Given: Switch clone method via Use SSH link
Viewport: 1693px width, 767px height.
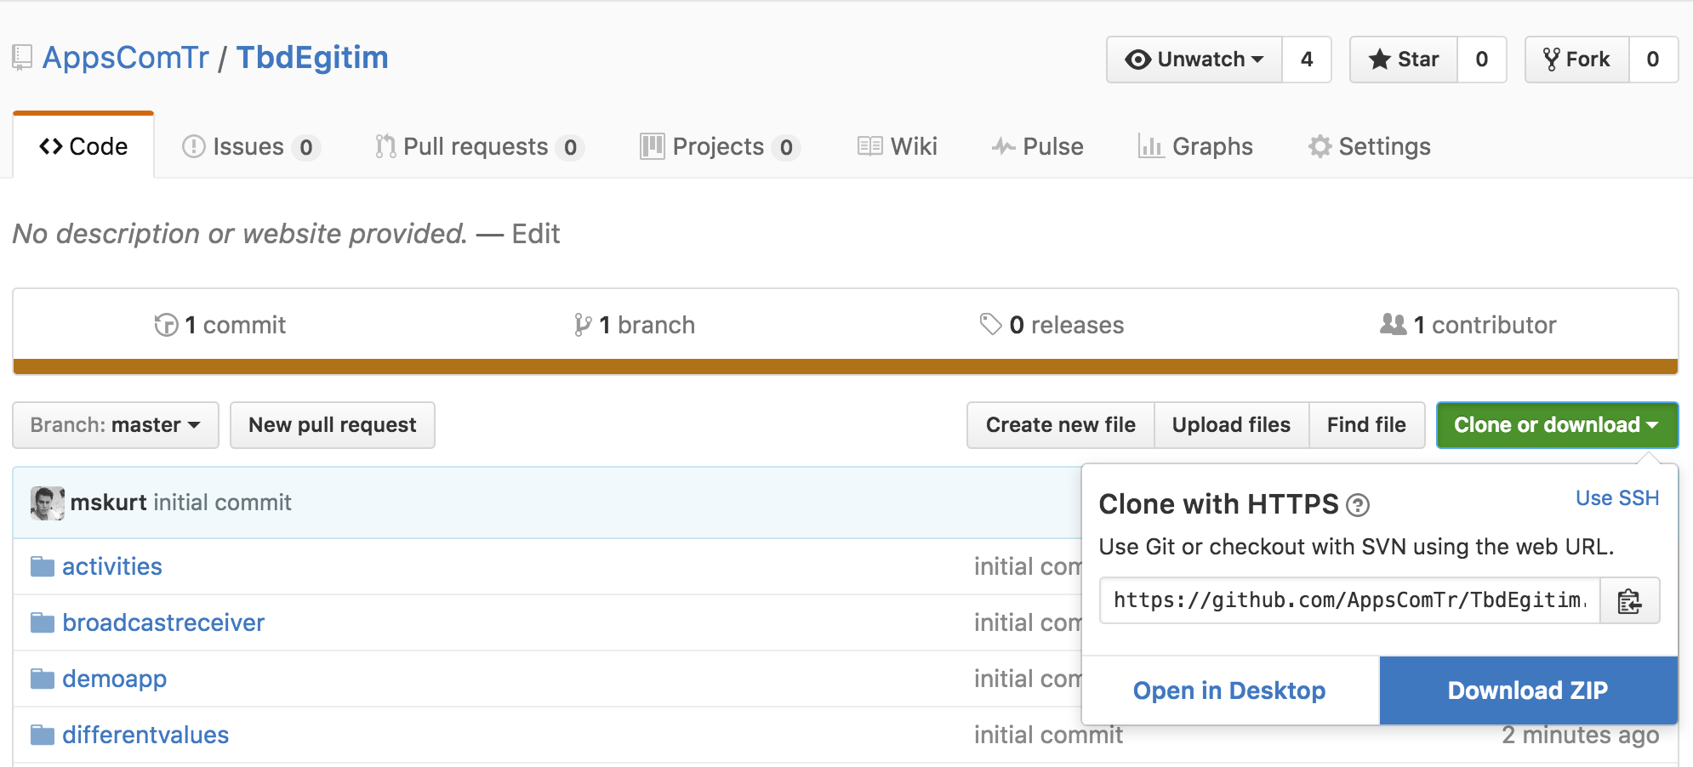Looking at the screenshot, I should (1617, 498).
